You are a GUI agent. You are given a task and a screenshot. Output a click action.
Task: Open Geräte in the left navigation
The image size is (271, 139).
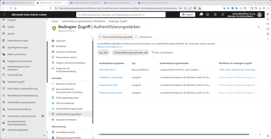(11, 27)
